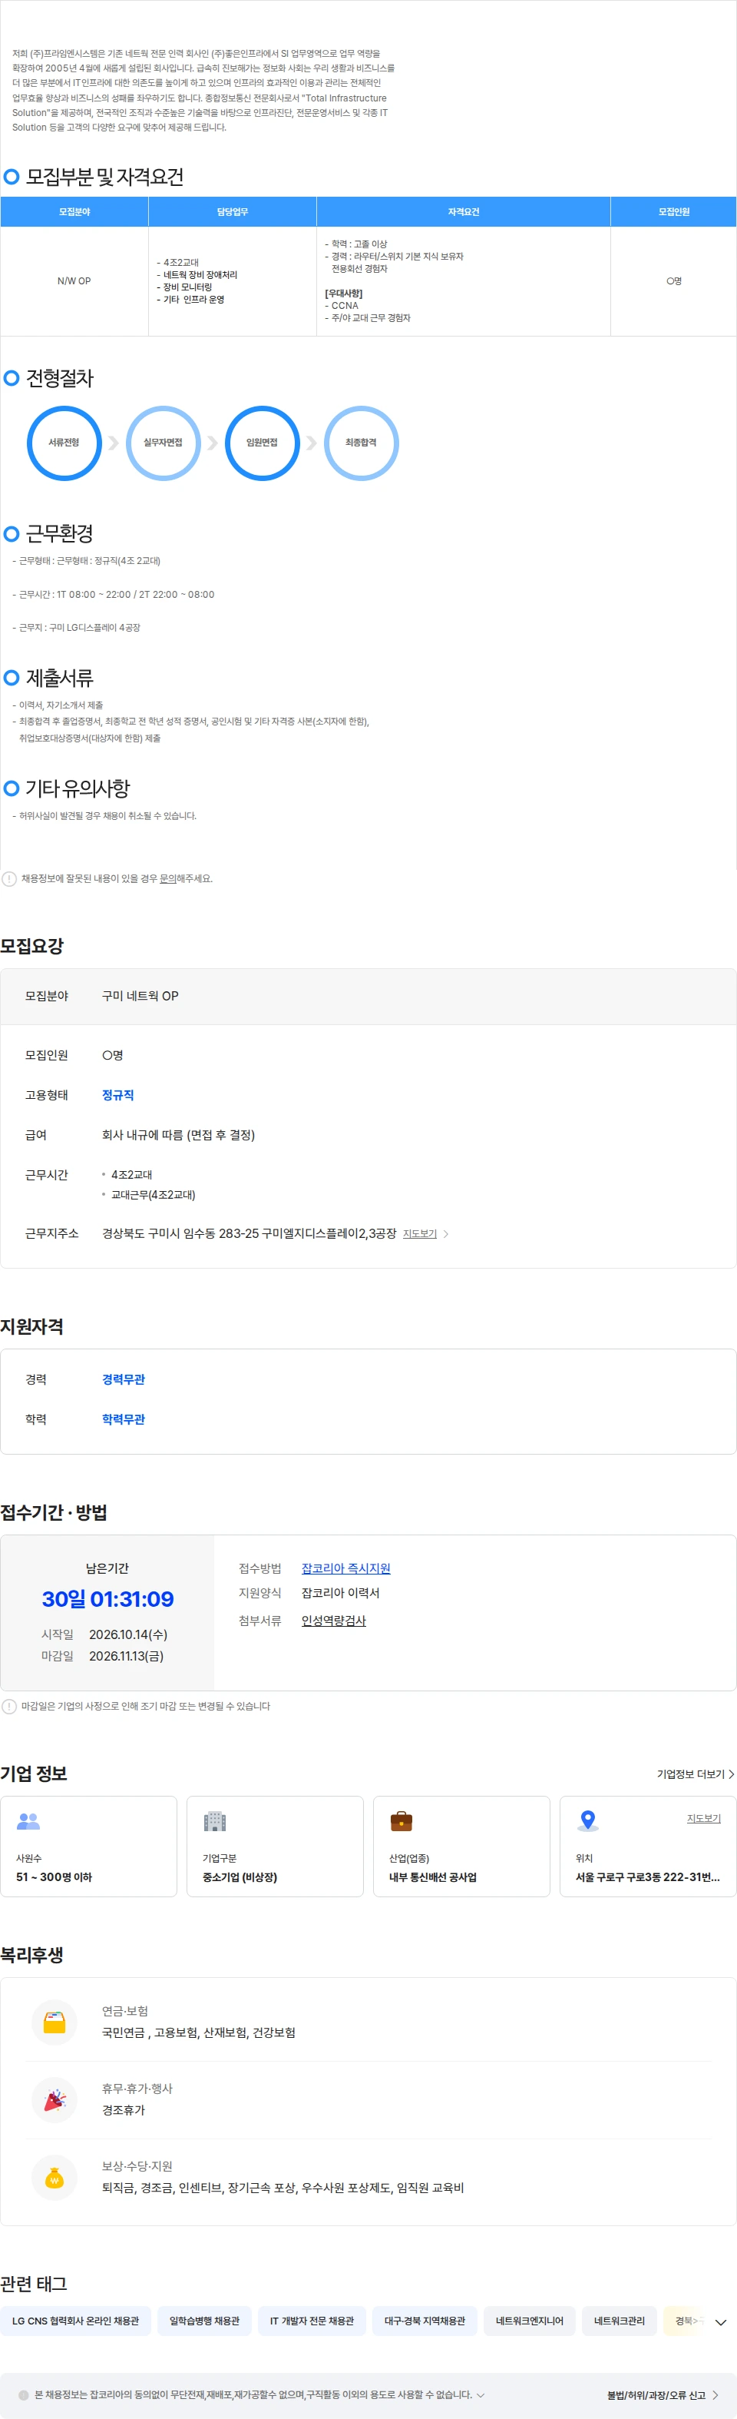This screenshot has height=2419, width=737.
Task: Expand the related tags list chevron
Action: (x=720, y=2321)
